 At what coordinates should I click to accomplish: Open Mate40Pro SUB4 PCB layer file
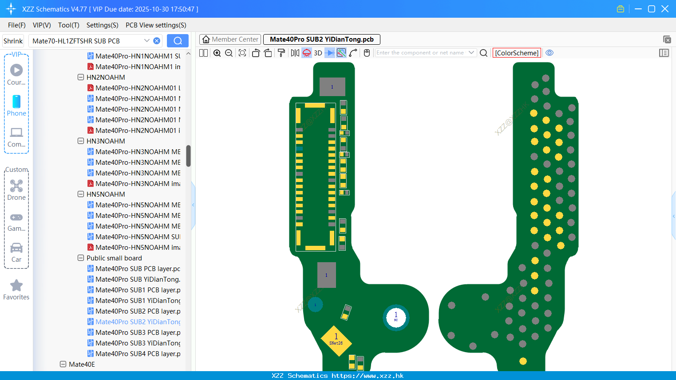tap(134, 353)
